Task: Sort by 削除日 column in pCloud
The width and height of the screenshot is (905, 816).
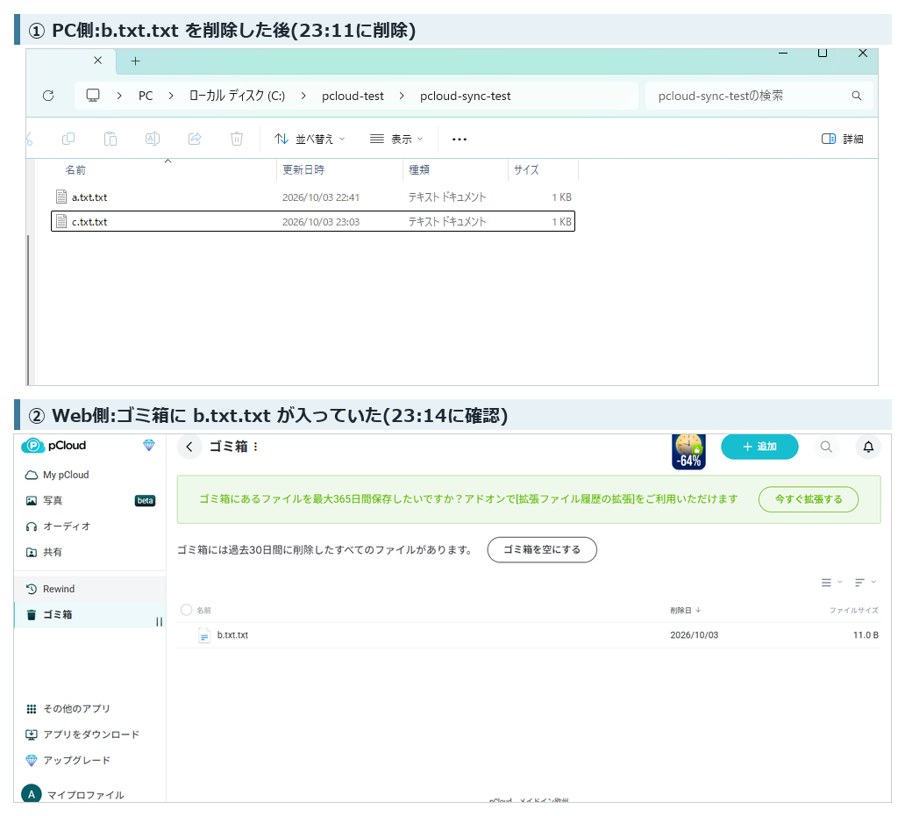Action: pyautogui.click(x=685, y=610)
